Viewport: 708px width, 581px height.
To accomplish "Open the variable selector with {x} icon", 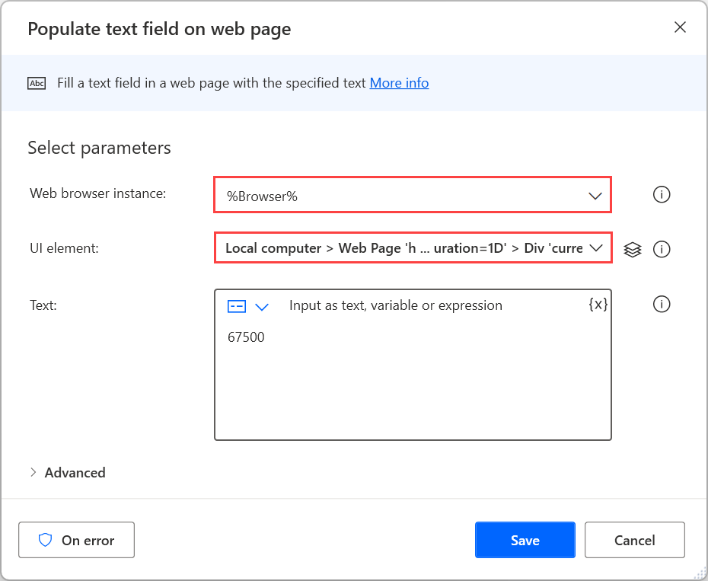I will pyautogui.click(x=598, y=304).
